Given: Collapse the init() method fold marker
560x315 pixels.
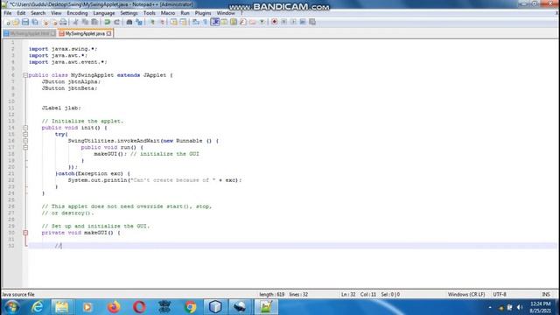Looking at the screenshot, I should point(25,128).
